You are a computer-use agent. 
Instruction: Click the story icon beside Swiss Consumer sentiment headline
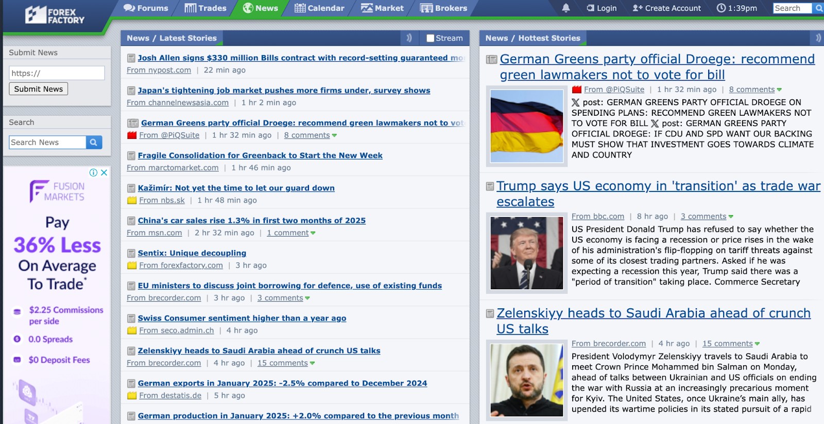point(131,319)
